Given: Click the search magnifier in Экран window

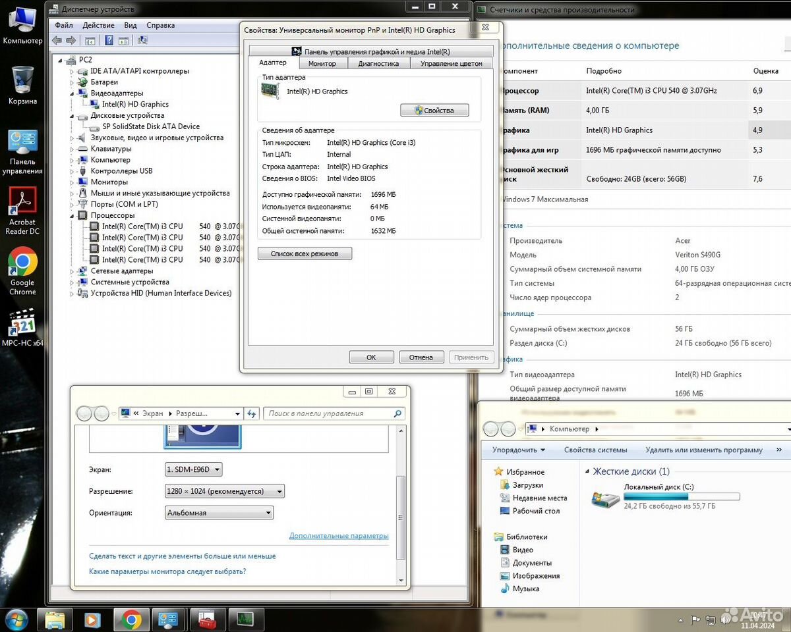Looking at the screenshot, I should click(x=397, y=413).
